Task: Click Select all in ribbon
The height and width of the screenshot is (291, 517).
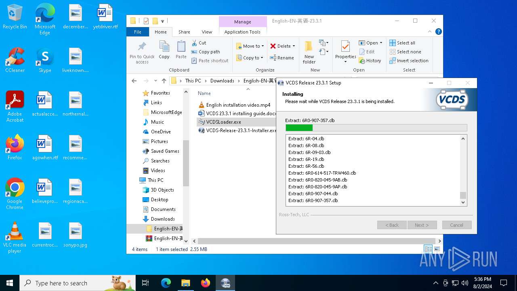Action: click(402, 43)
